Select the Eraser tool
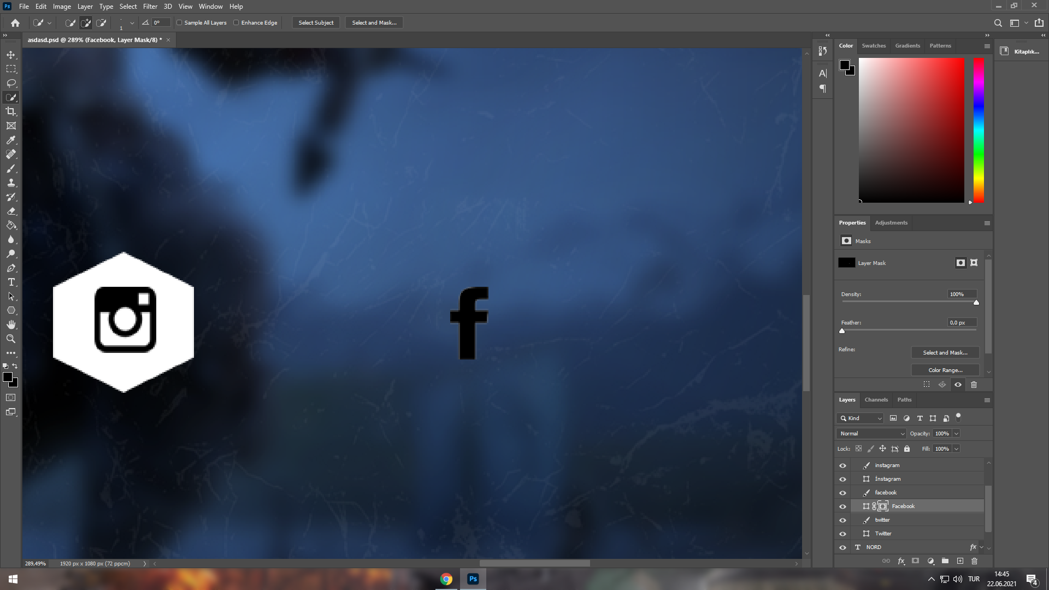Screen dimensions: 1049x590 click(x=11, y=211)
